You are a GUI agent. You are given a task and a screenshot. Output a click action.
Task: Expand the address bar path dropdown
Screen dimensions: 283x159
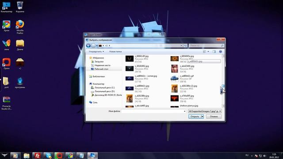181,45
